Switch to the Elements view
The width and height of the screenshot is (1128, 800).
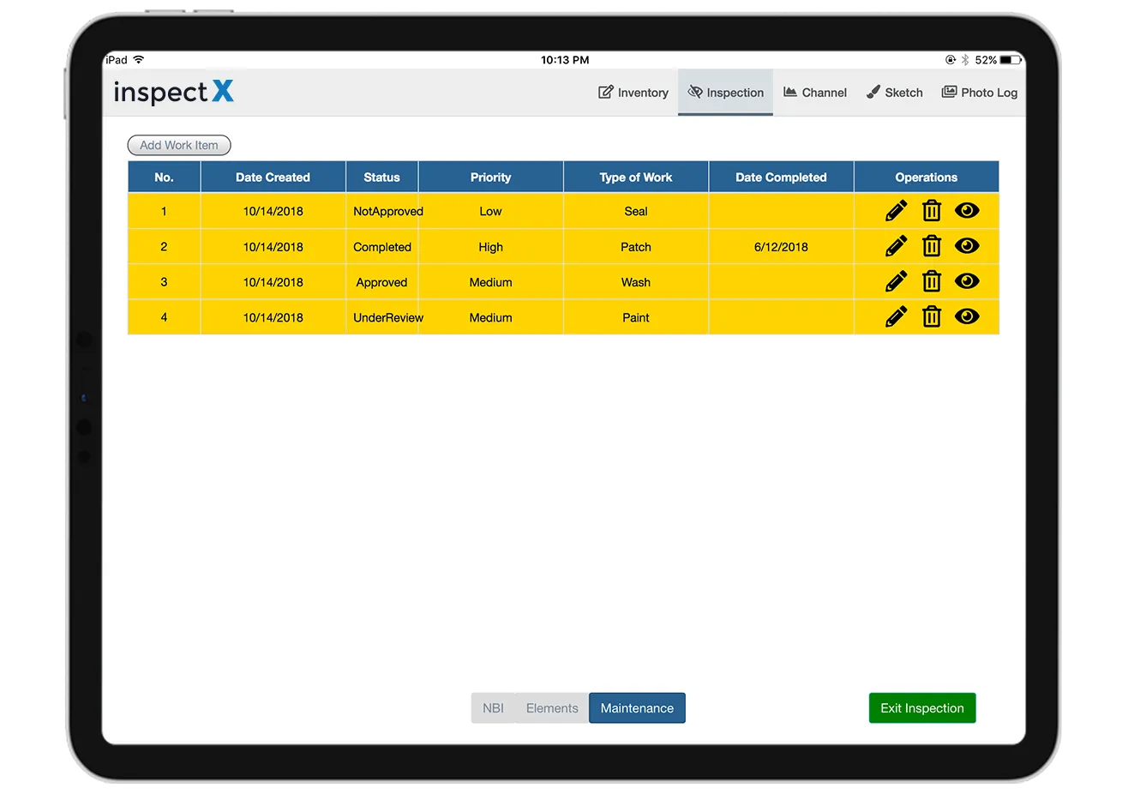552,707
